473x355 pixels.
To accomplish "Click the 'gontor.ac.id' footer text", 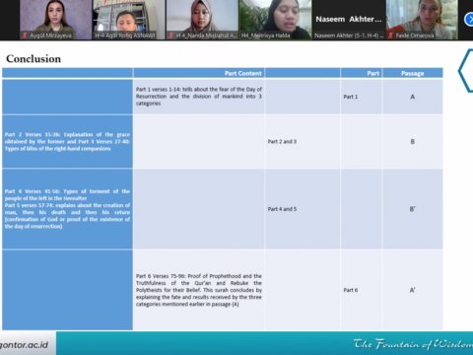I will [x=24, y=345].
